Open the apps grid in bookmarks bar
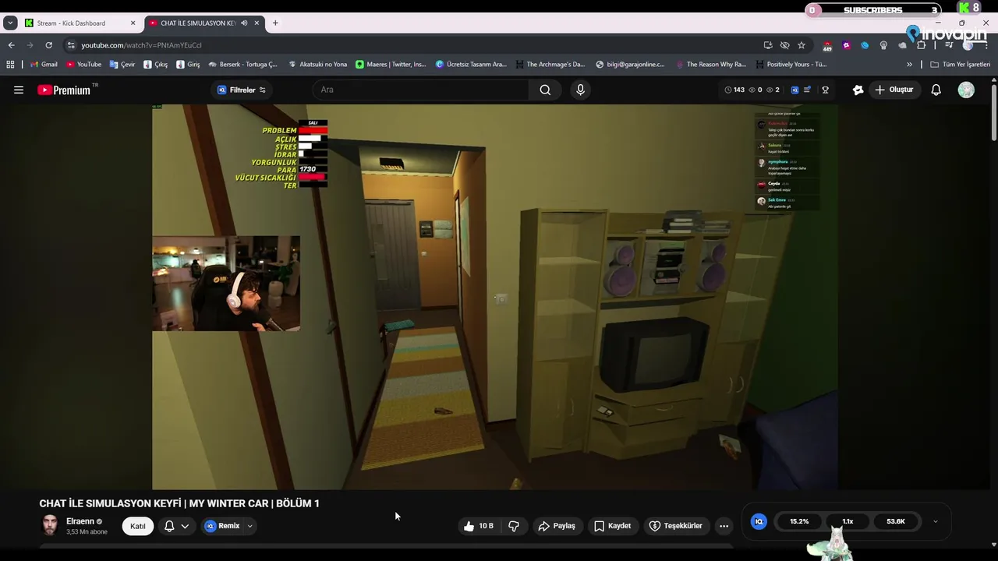 [10, 65]
